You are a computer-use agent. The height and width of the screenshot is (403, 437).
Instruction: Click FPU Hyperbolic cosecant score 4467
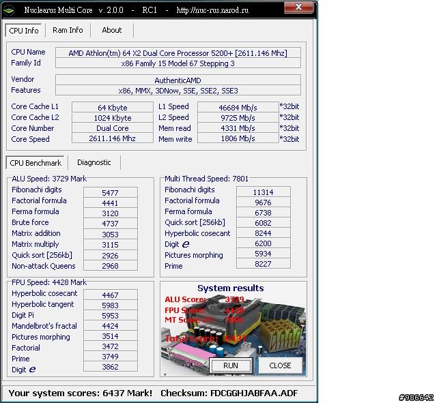[110, 295]
